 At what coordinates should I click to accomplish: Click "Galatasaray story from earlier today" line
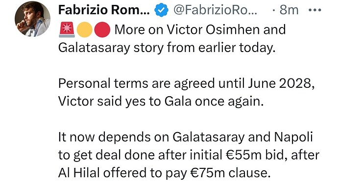167,48
